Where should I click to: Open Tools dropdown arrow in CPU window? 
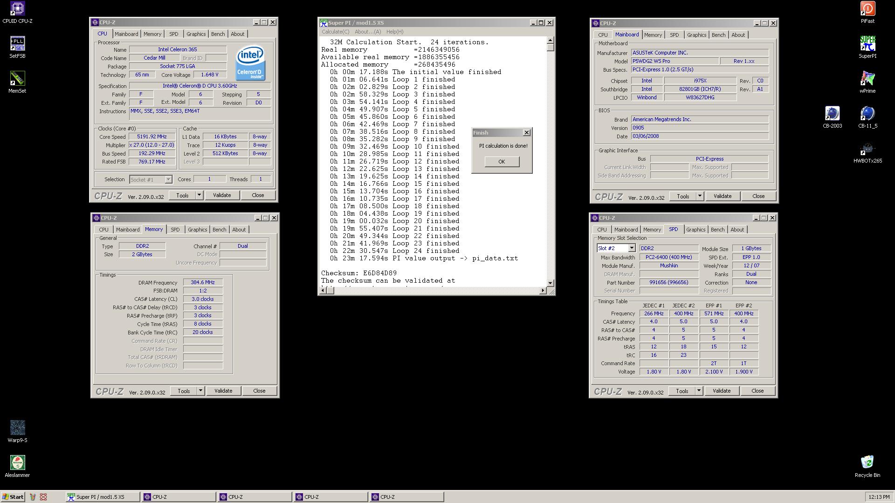point(199,195)
